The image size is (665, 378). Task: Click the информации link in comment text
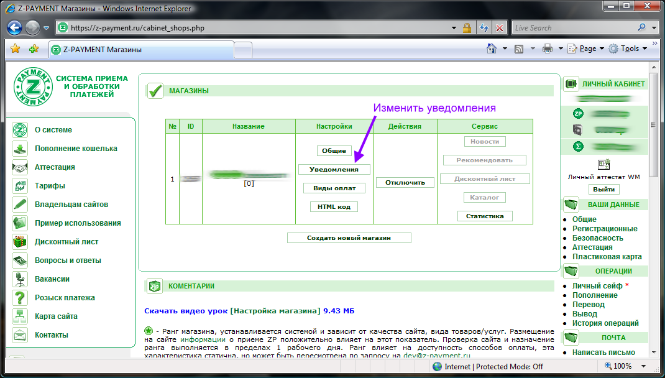[203, 339]
